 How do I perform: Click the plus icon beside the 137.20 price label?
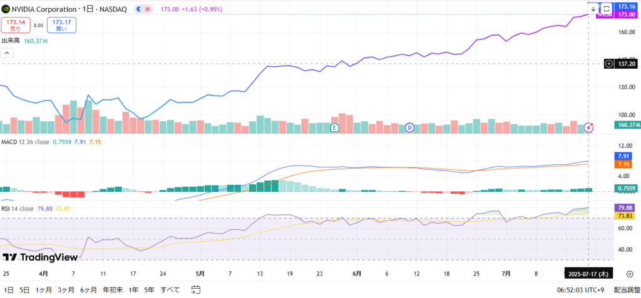609,64
